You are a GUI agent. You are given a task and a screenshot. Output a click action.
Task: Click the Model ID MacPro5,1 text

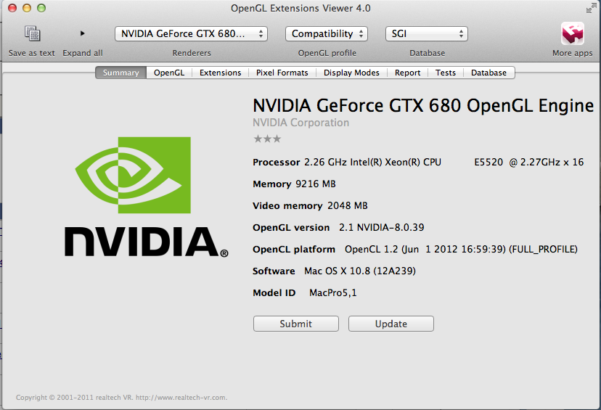(x=332, y=293)
